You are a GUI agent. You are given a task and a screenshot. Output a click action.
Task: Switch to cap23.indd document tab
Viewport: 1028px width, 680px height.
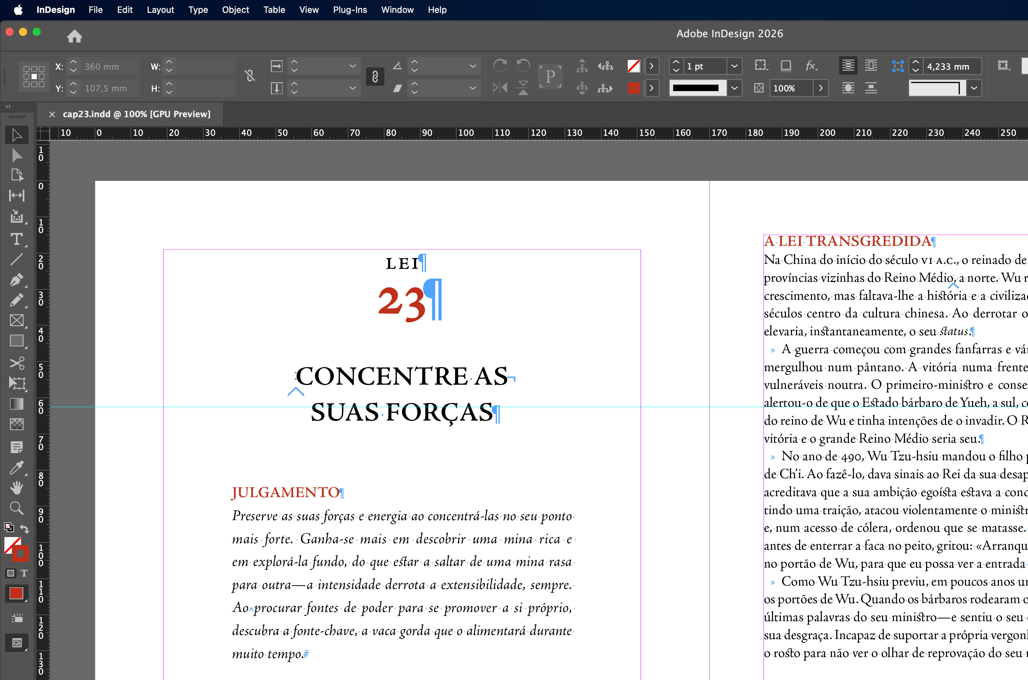pos(136,114)
